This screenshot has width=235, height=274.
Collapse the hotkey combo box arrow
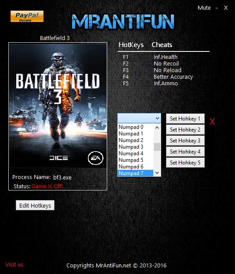point(157,118)
